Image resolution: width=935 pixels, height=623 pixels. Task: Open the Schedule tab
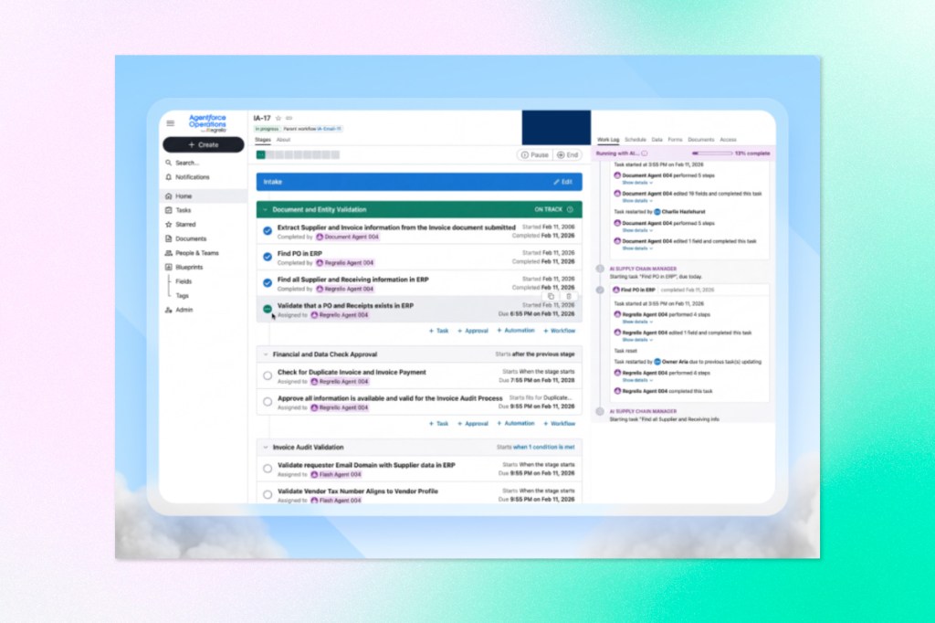click(x=636, y=140)
